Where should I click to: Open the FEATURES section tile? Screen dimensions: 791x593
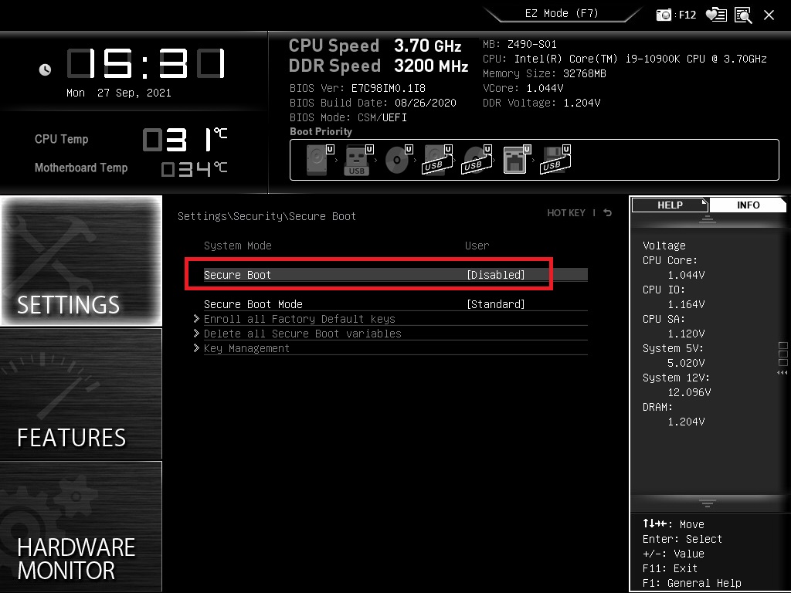81,394
